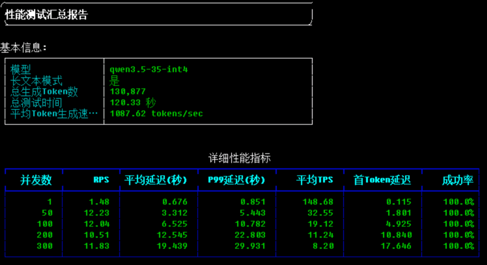
Task: Click the 平均延迟(秒) column header
Action: 156,180
